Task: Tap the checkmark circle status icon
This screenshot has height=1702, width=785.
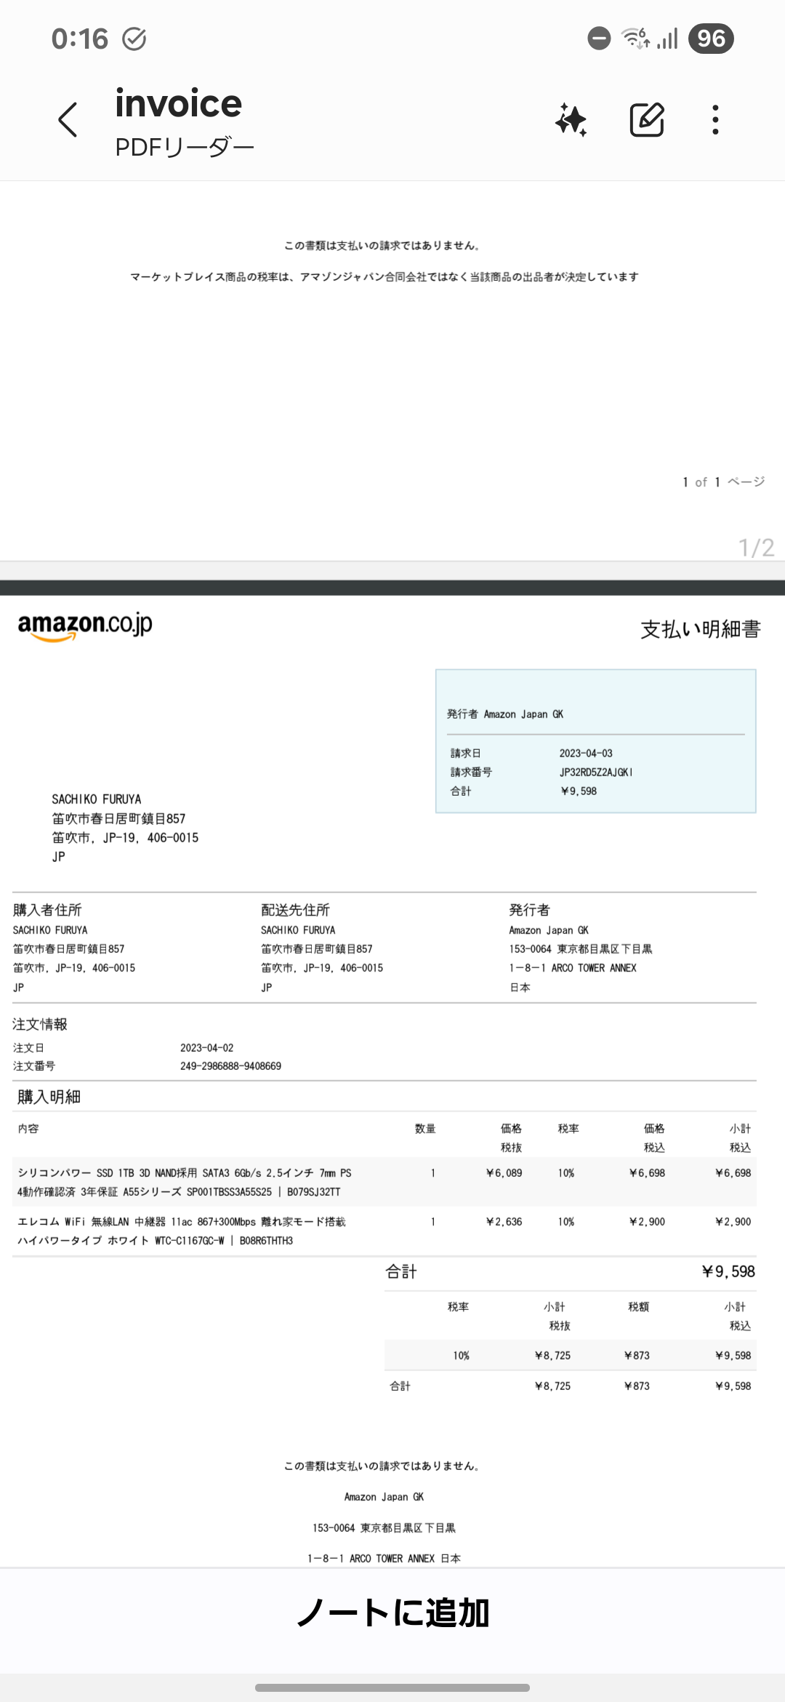Action: click(x=134, y=39)
